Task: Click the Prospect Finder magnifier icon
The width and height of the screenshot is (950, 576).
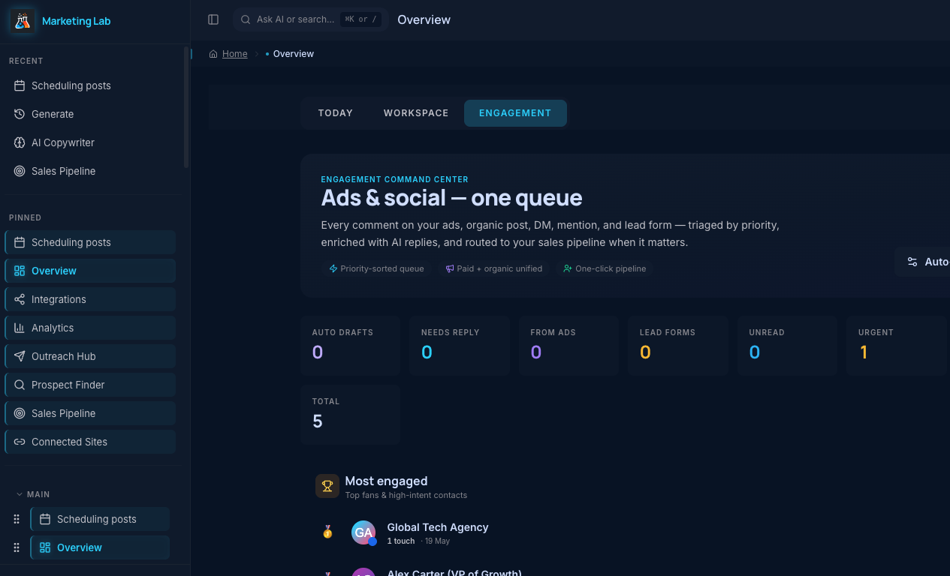Action: tap(20, 385)
